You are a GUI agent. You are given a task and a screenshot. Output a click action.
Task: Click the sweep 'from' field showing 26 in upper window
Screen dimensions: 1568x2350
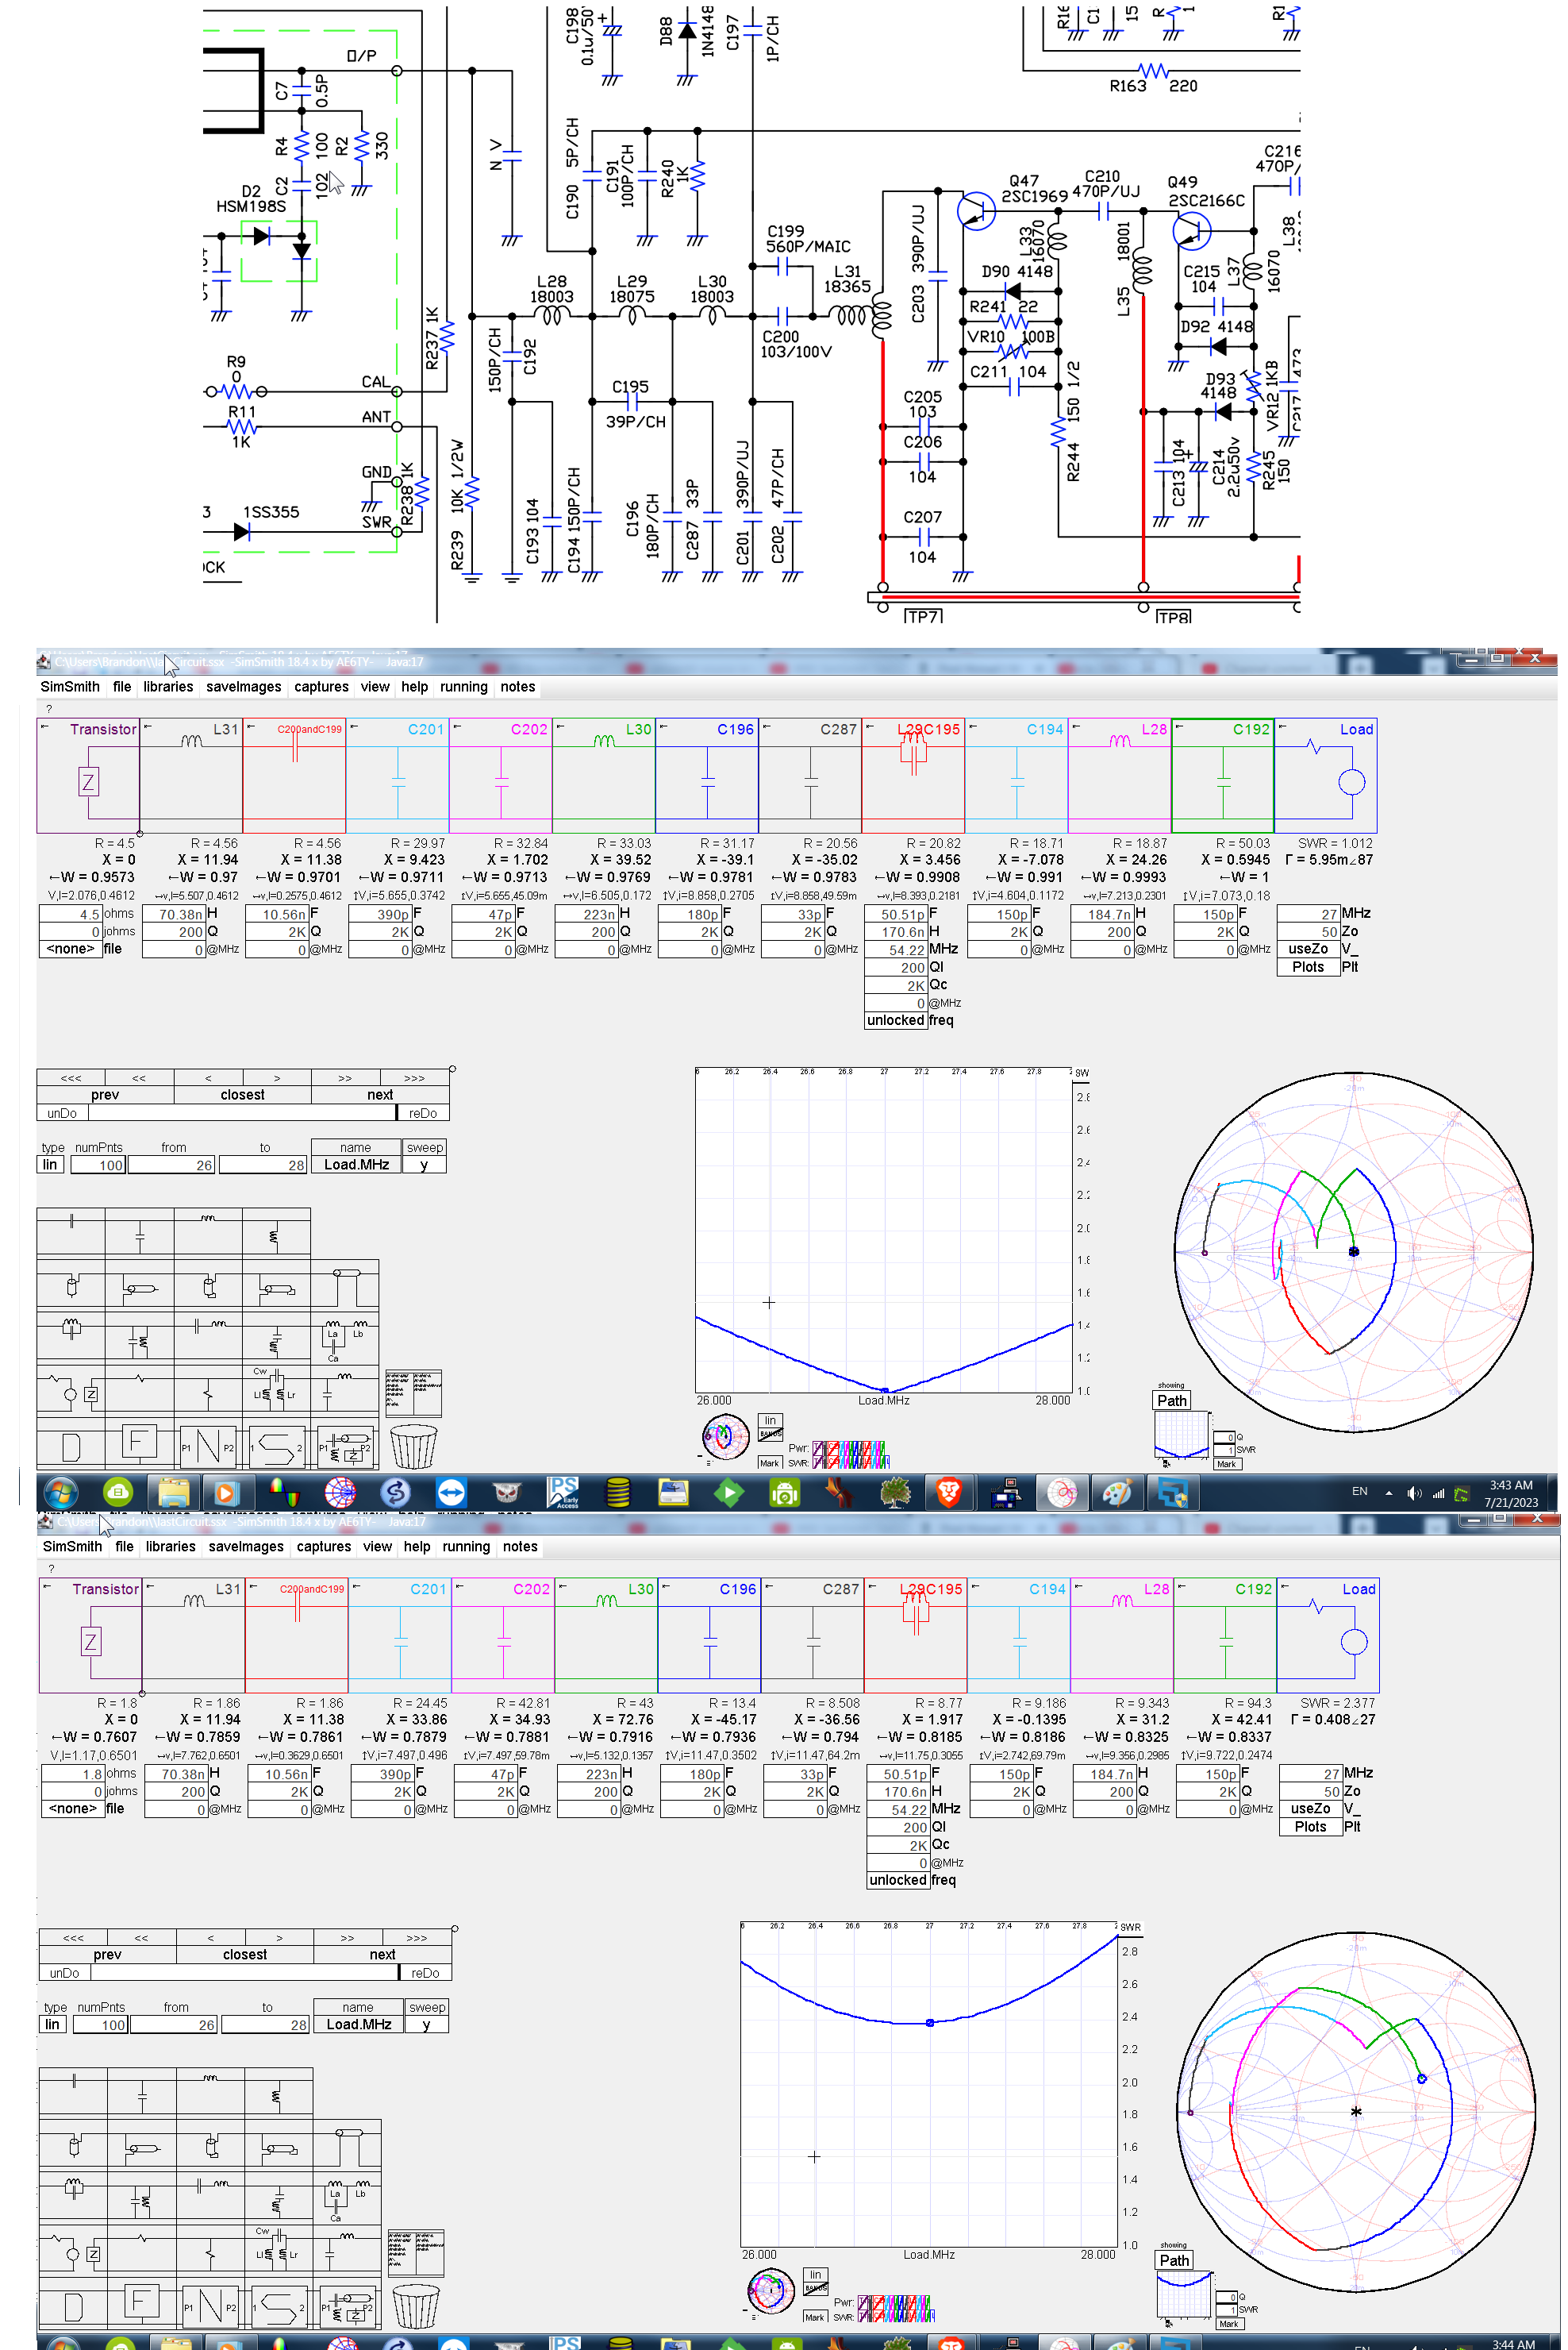[x=171, y=1165]
